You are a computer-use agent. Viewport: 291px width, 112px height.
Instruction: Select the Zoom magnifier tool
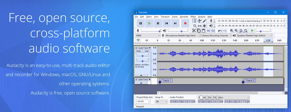tap(195, 26)
